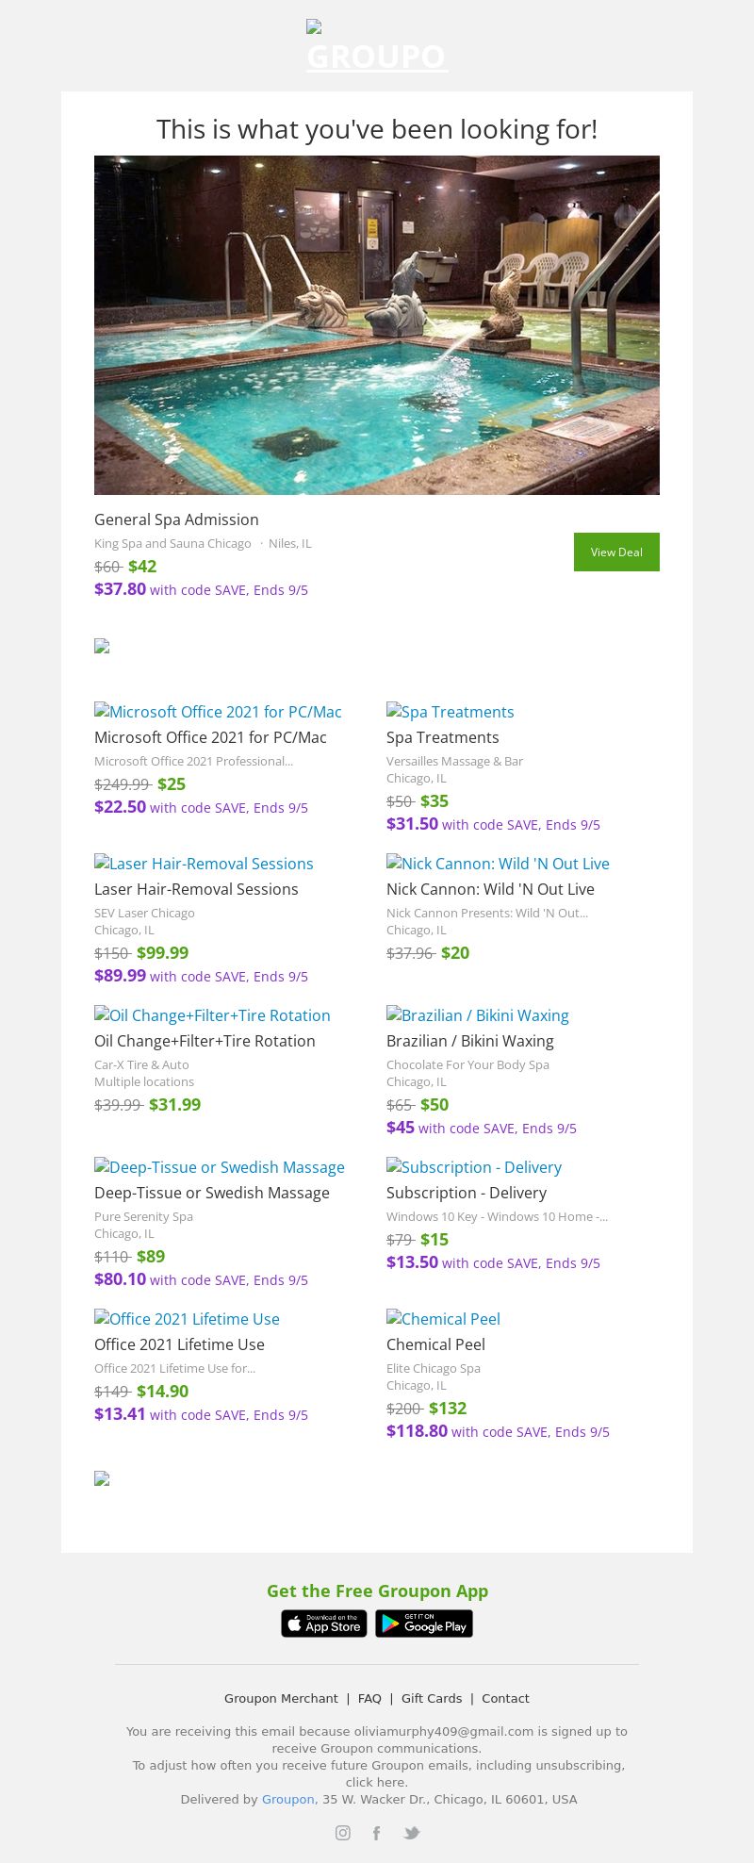Open the Gift Cards footer link

tap(432, 1698)
